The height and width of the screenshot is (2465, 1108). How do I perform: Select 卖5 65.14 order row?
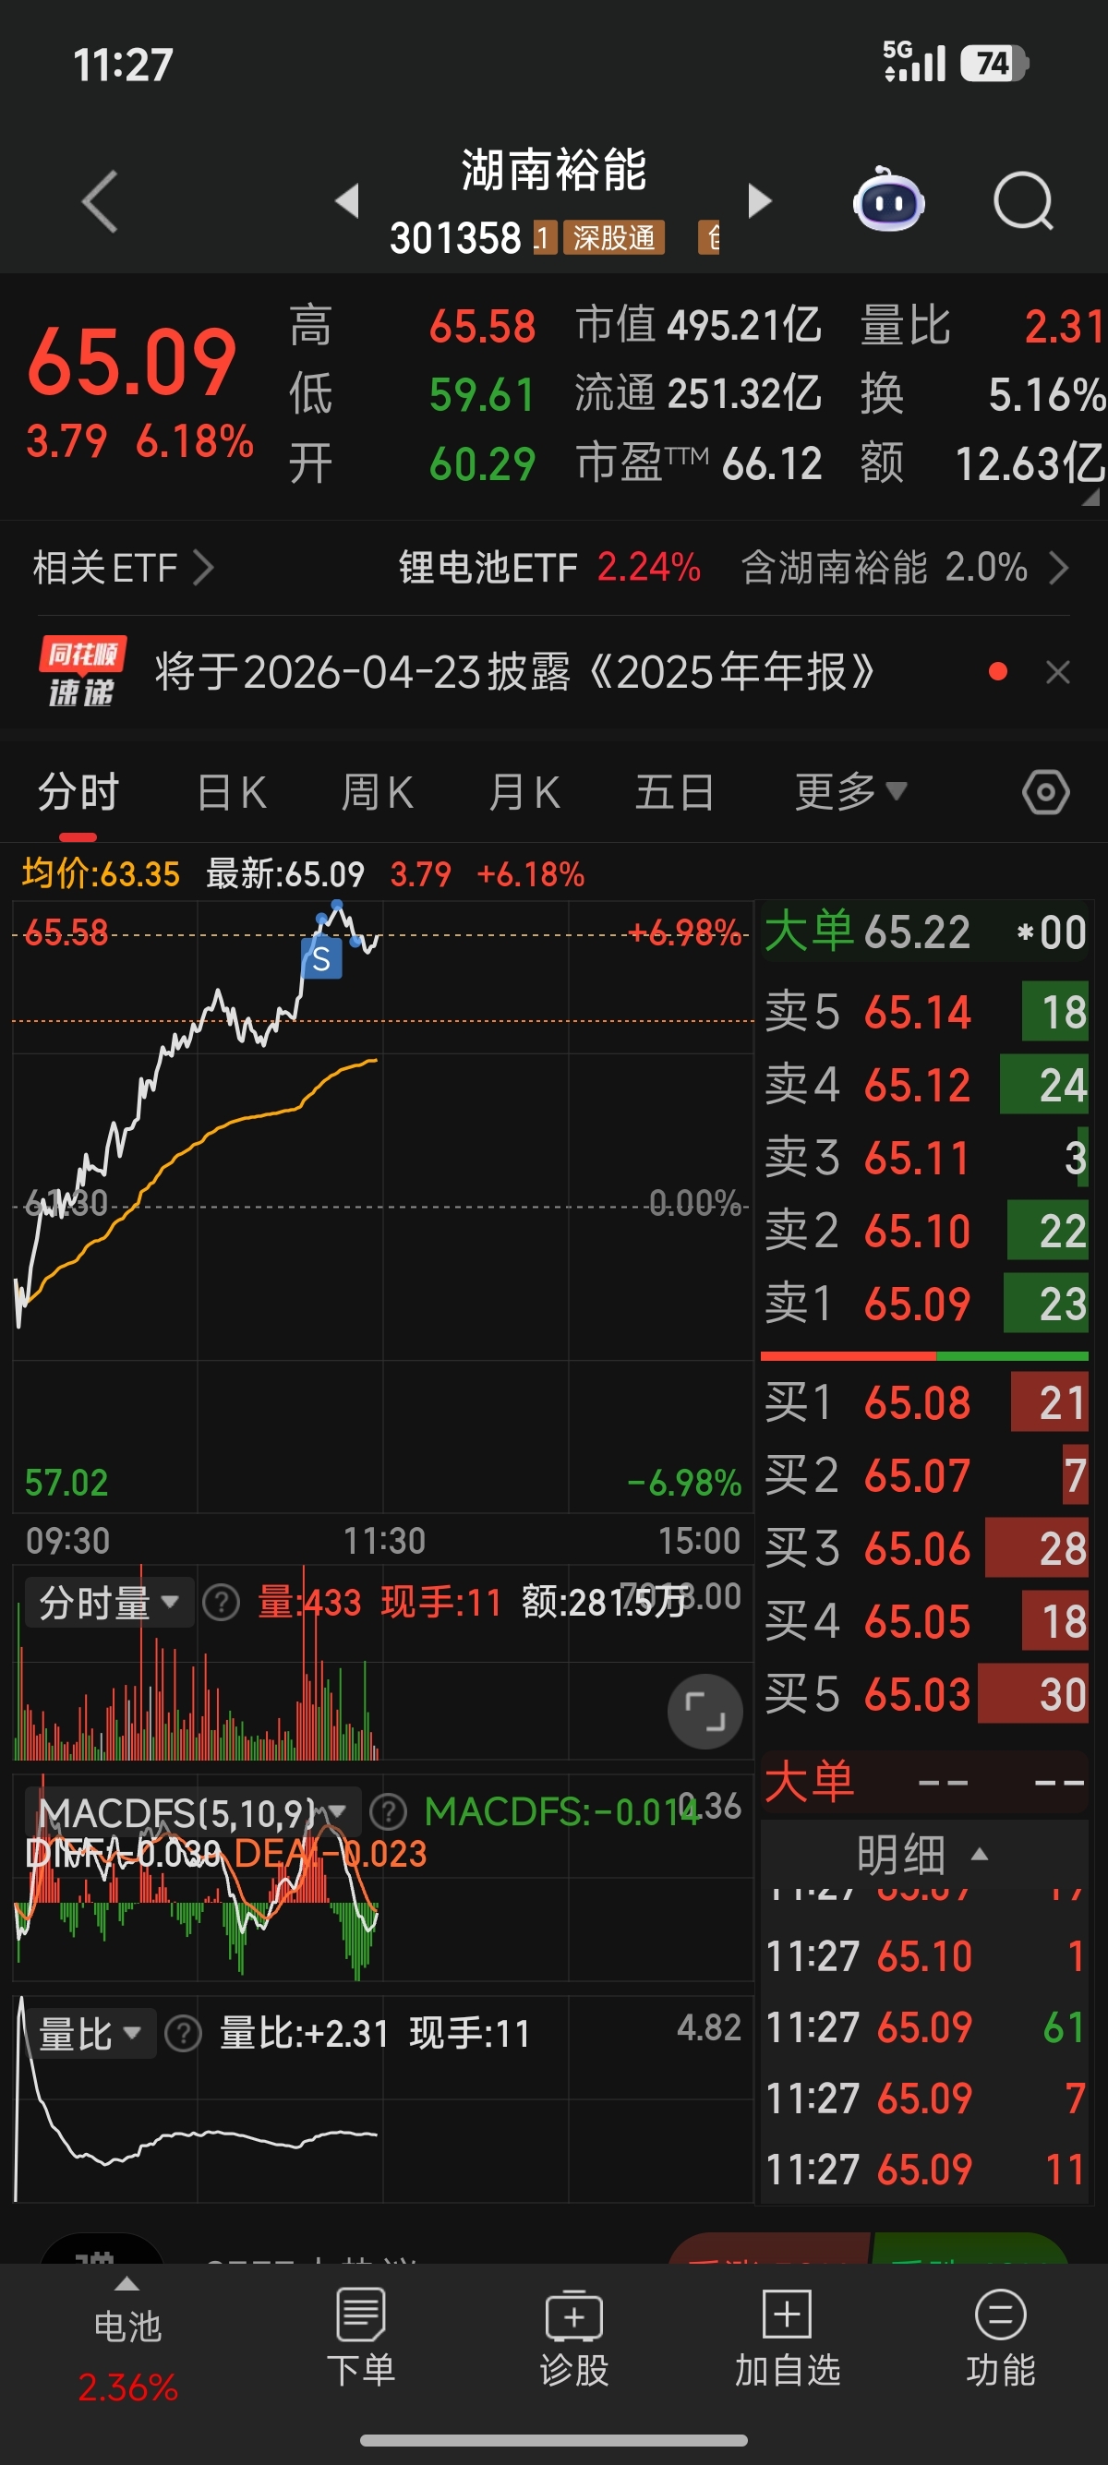(x=924, y=1012)
